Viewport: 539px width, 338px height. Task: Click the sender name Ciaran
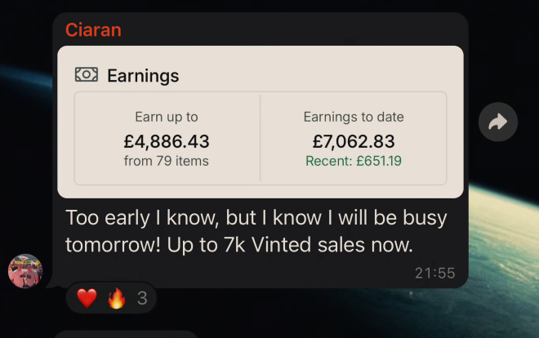(x=93, y=30)
